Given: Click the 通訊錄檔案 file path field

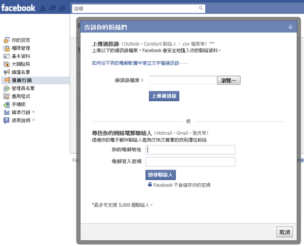Looking at the screenshot, I should [182, 80].
